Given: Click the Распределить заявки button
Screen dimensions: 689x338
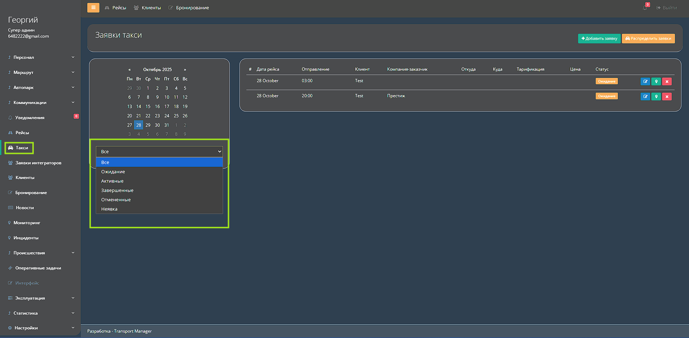Looking at the screenshot, I should click(x=648, y=39).
